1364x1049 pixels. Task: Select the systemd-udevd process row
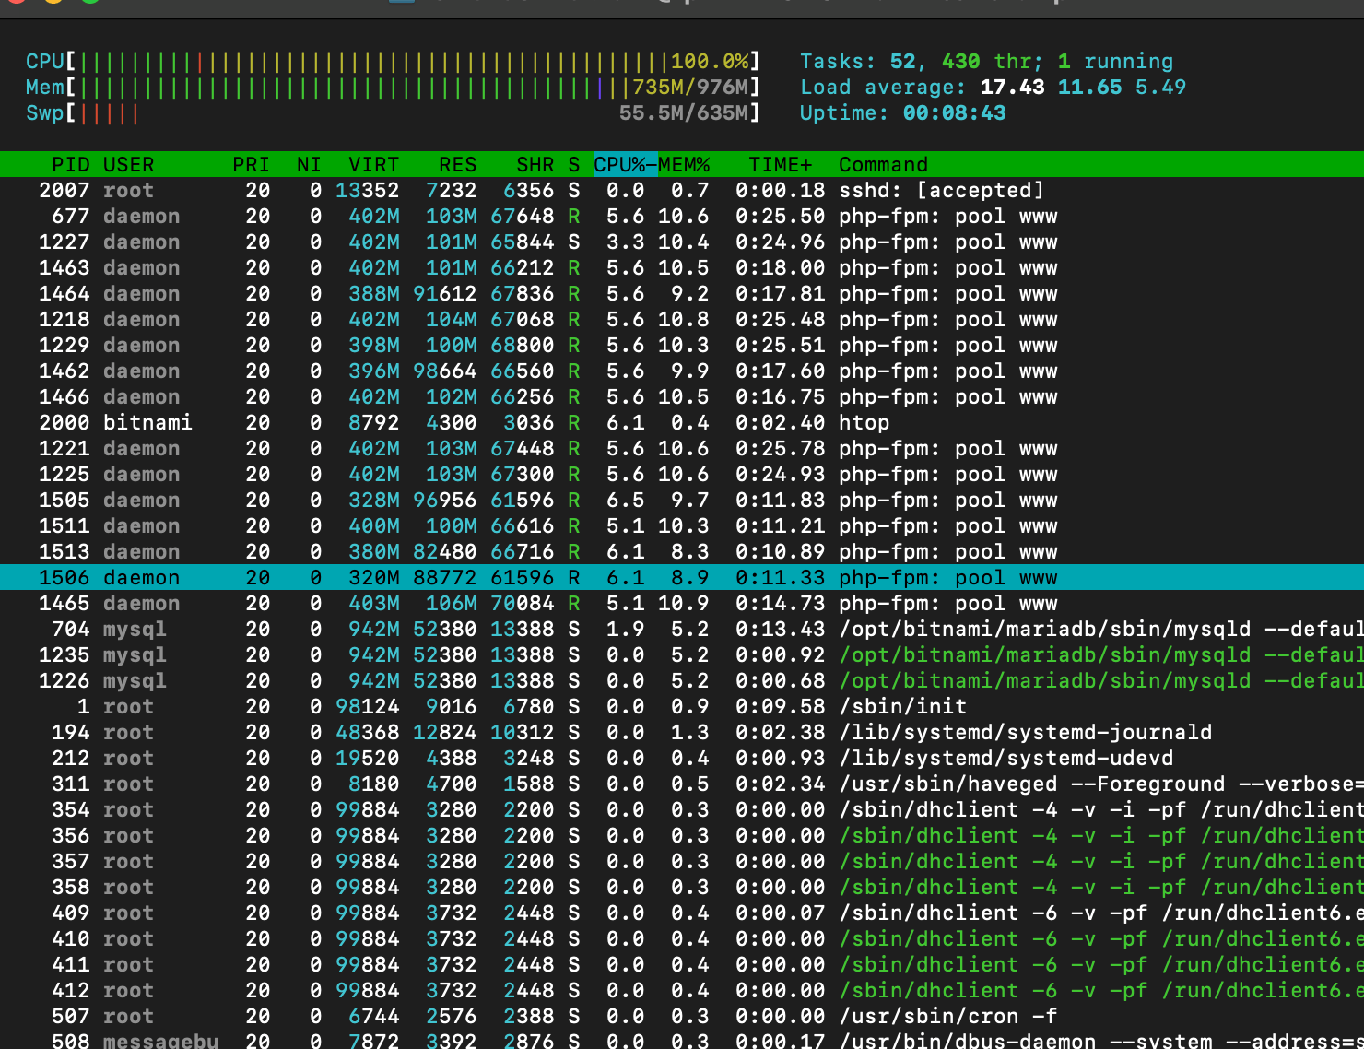[x=682, y=758]
